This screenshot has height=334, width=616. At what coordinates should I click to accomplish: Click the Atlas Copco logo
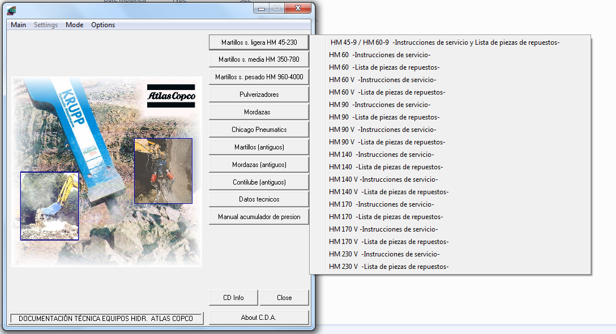(x=171, y=96)
